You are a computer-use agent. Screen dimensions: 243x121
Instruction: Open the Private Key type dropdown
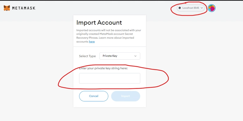tap(120, 56)
